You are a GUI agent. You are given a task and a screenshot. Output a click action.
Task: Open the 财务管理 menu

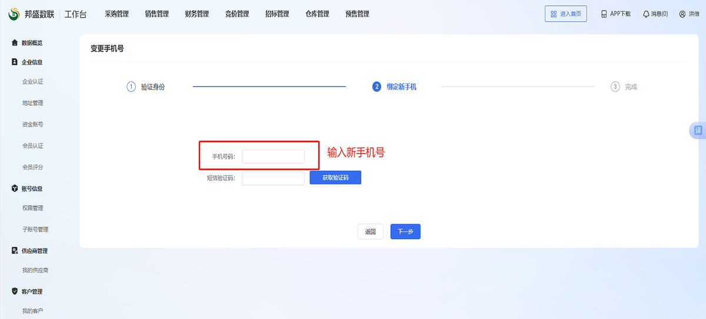(197, 14)
